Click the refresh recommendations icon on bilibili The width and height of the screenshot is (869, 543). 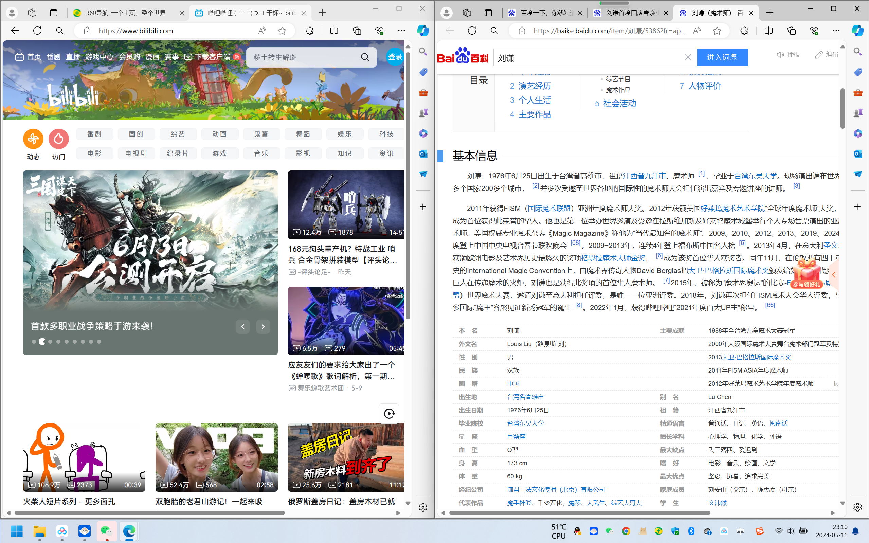coord(389,413)
